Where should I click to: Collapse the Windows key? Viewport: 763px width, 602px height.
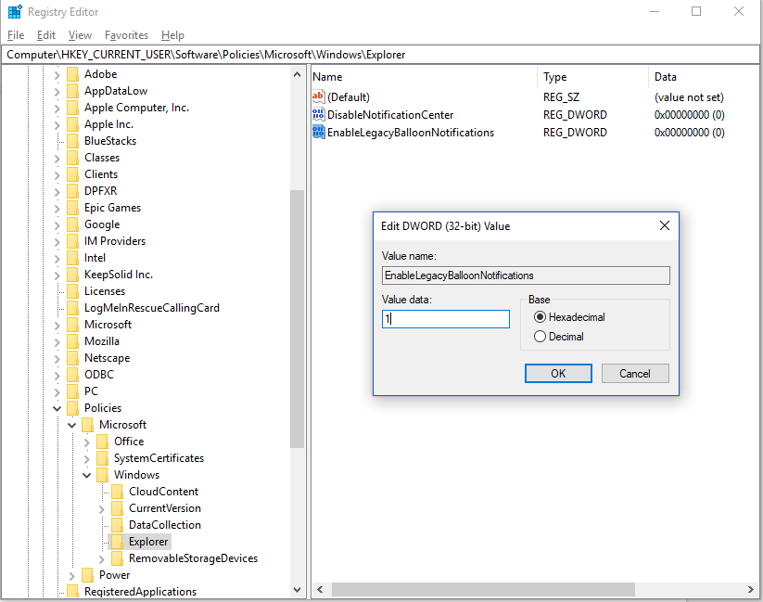[86, 475]
